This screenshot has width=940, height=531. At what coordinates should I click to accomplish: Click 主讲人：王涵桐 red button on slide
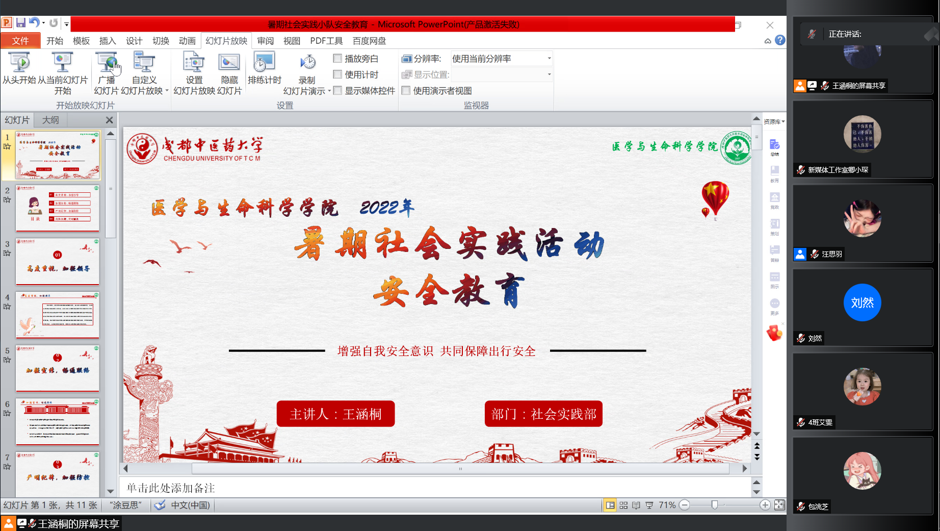pyautogui.click(x=335, y=414)
